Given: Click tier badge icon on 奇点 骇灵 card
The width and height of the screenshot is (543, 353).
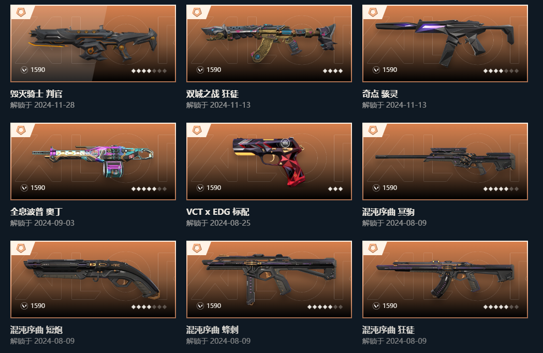Looking at the screenshot, I should [373, 13].
